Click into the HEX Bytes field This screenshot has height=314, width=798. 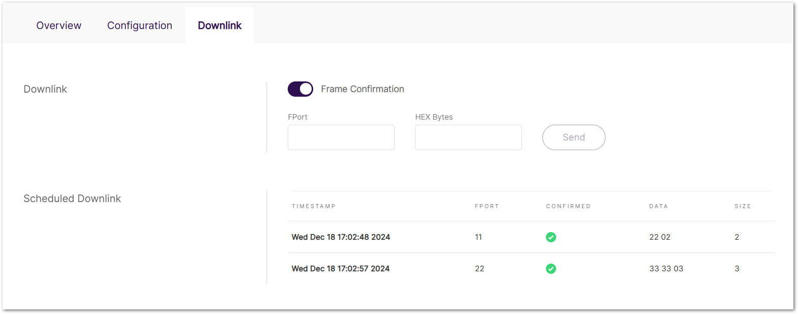[468, 137]
